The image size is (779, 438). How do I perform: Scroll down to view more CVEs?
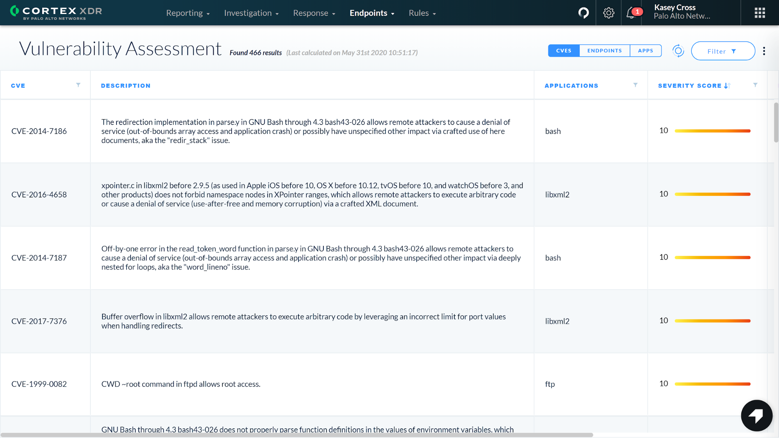(775, 321)
